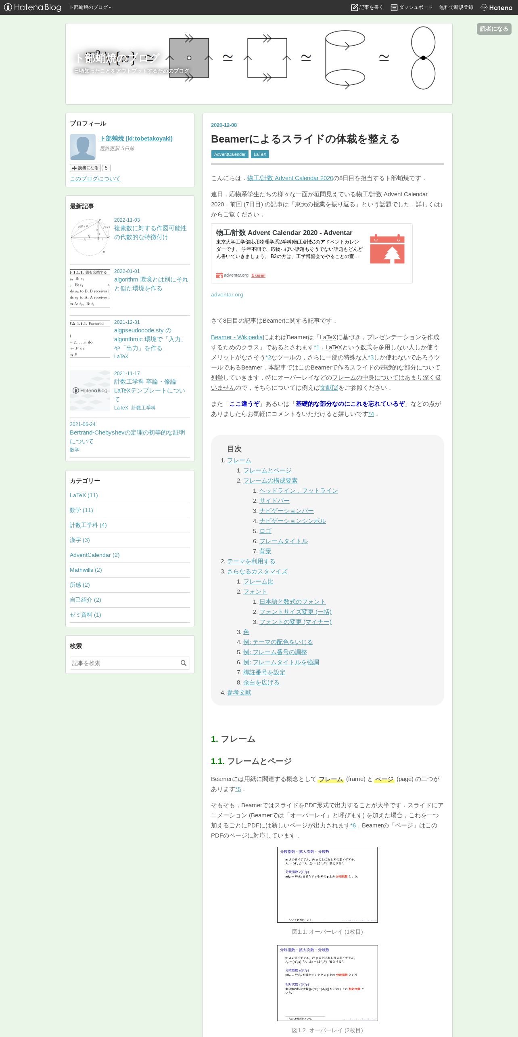518x1037 pixels.
Task: Select the 所感 (2) category
Action: [x=80, y=585]
